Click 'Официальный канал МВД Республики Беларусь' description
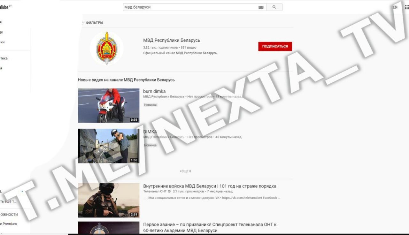This screenshot has width=409, height=235. pyautogui.click(x=180, y=53)
